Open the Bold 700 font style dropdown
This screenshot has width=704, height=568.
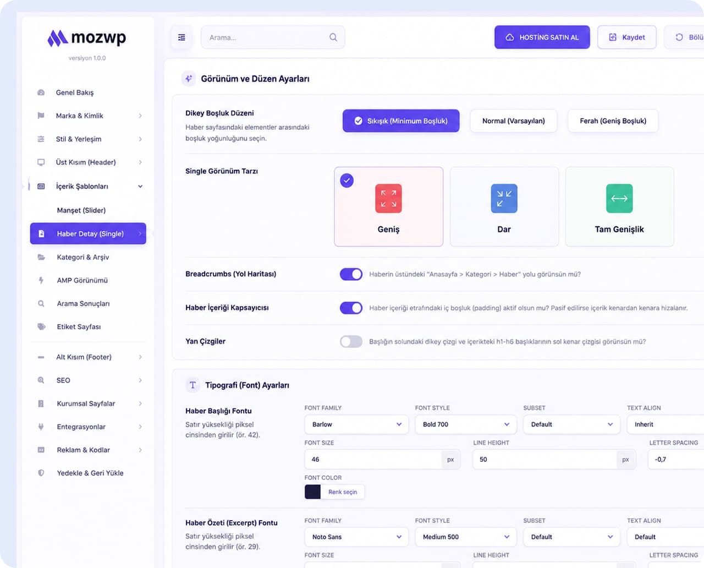pyautogui.click(x=466, y=424)
